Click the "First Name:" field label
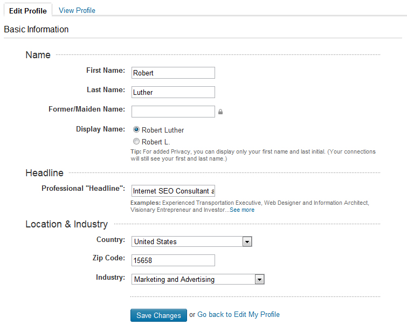Screen dimensions: 407x332 pyautogui.click(x=106, y=71)
